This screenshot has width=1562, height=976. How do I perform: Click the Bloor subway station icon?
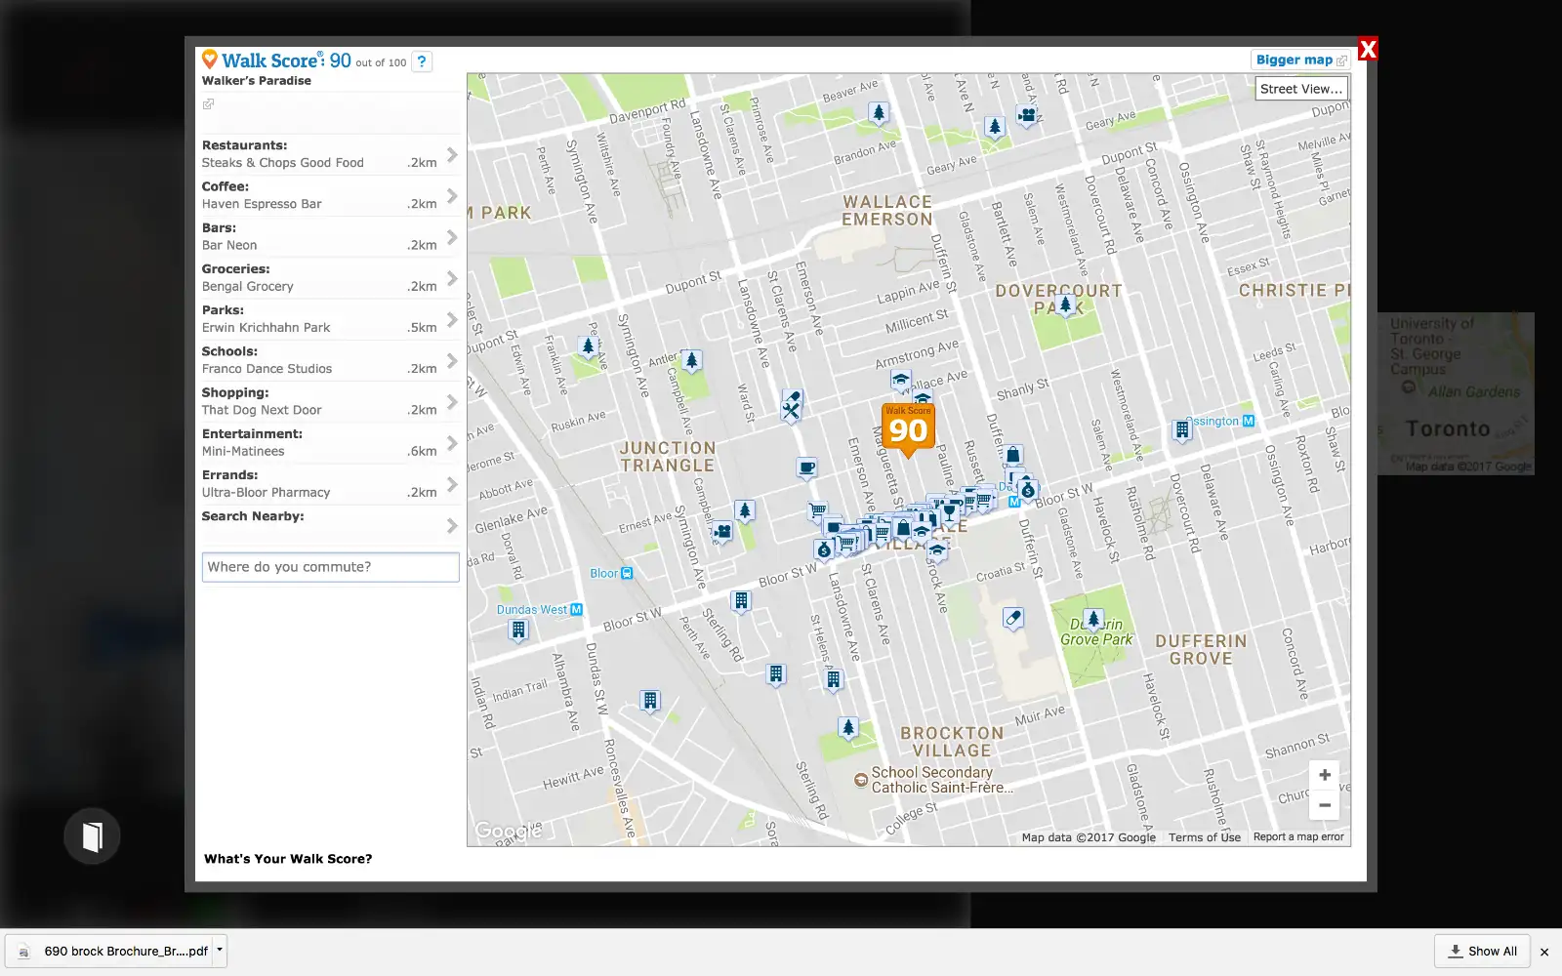pyautogui.click(x=627, y=573)
